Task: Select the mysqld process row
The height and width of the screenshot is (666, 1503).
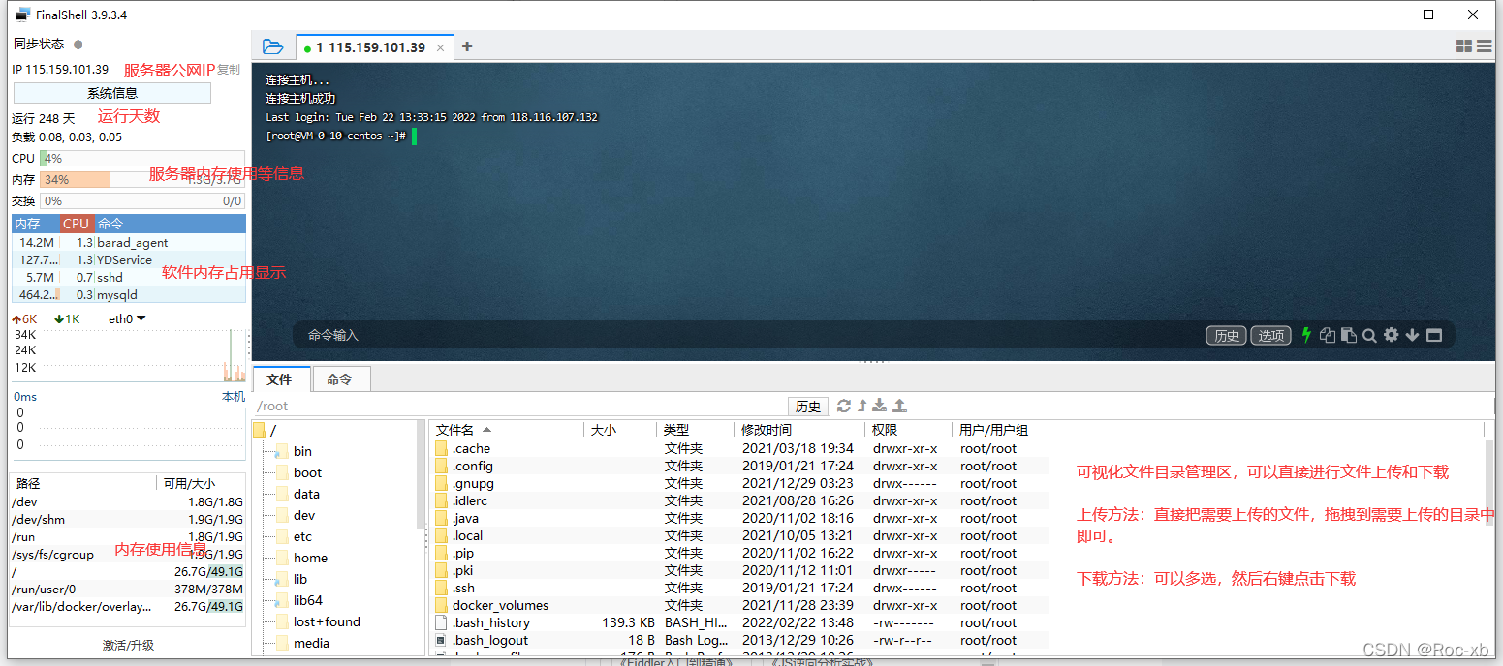Action: pyautogui.click(x=129, y=295)
